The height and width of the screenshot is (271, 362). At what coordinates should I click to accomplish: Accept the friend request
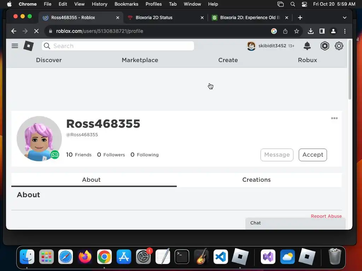(313, 155)
